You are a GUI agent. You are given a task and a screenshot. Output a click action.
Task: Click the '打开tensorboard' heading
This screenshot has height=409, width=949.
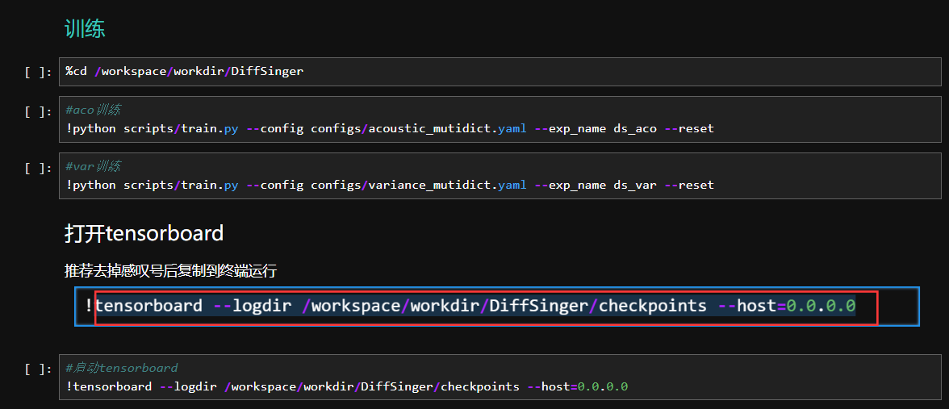[144, 233]
